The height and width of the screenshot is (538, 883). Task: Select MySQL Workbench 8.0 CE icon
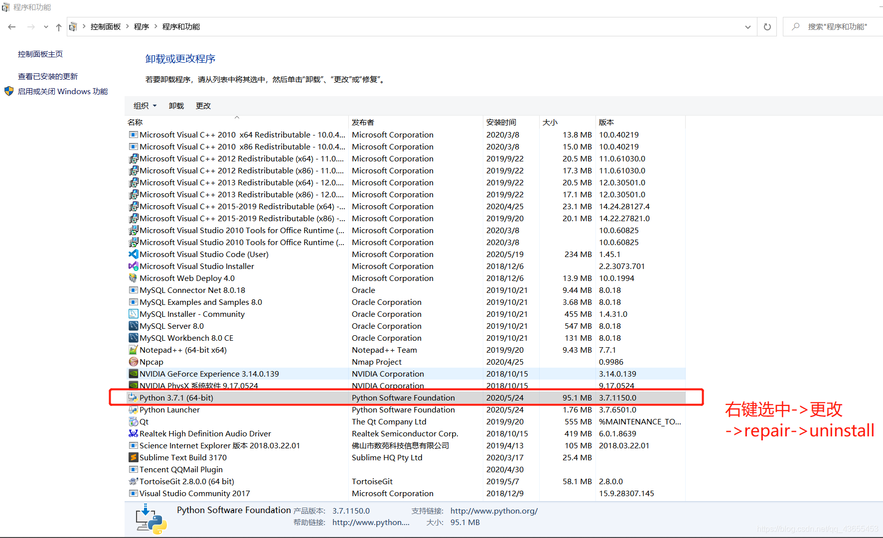coord(133,338)
